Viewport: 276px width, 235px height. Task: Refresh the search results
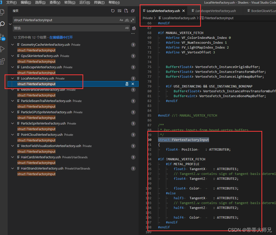(x=113, y=11)
